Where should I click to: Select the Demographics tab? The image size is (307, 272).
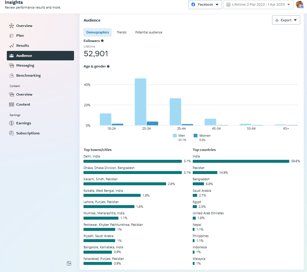click(97, 32)
